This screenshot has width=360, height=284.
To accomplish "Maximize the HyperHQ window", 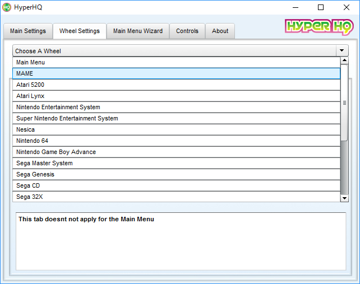I will [x=321, y=7].
